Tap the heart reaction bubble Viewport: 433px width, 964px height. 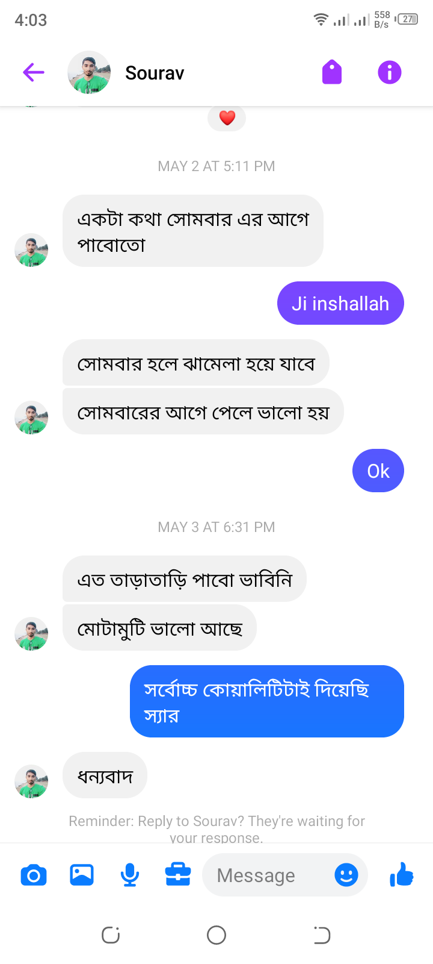coord(227,118)
